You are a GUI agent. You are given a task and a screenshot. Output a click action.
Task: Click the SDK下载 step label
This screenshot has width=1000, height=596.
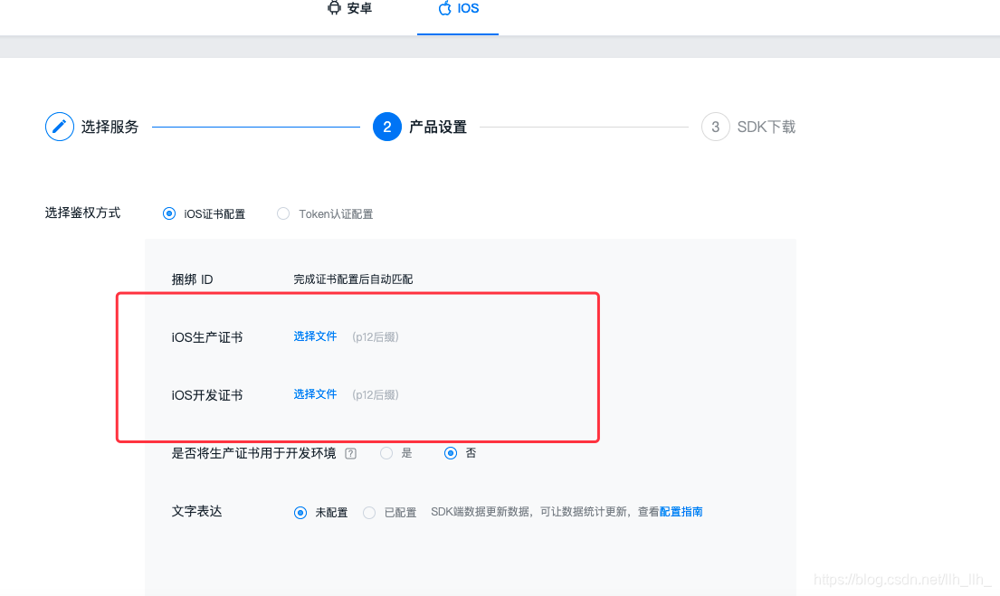click(767, 127)
